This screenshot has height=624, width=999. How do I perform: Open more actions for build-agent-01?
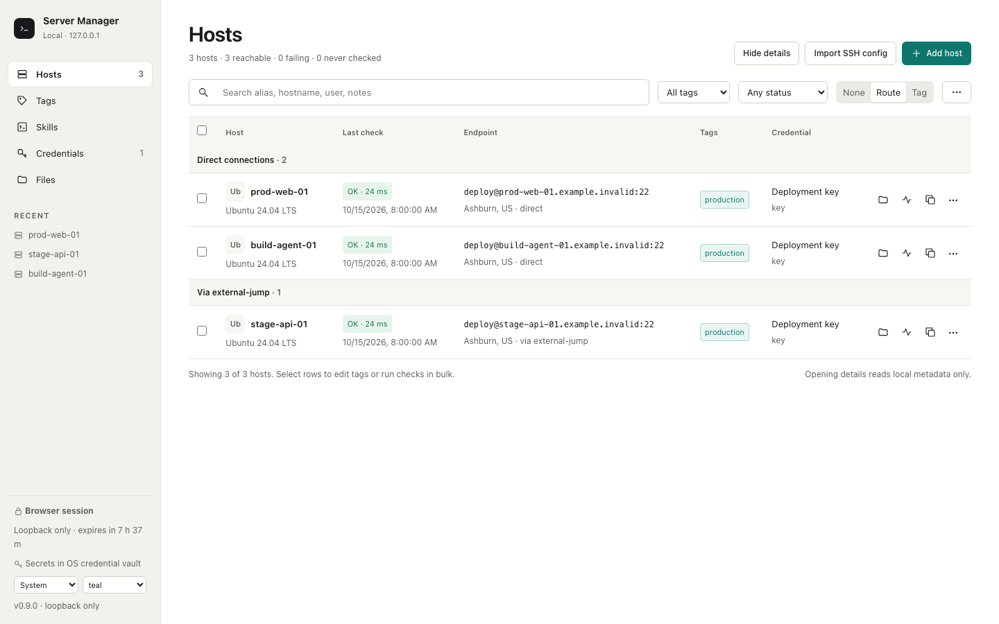(x=953, y=253)
